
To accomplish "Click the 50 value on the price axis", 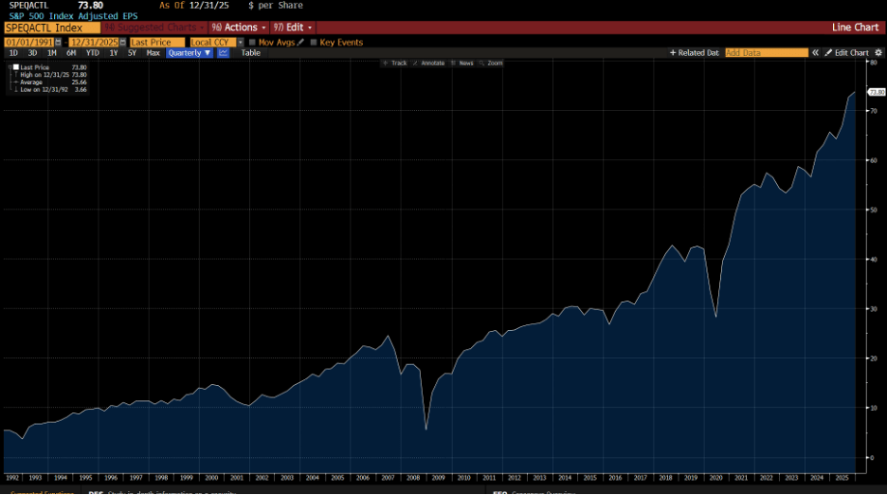I will coord(874,211).
